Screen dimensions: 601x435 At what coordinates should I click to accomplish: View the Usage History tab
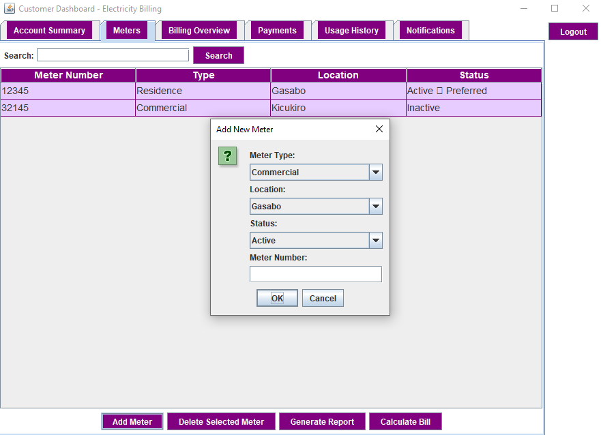(x=351, y=31)
